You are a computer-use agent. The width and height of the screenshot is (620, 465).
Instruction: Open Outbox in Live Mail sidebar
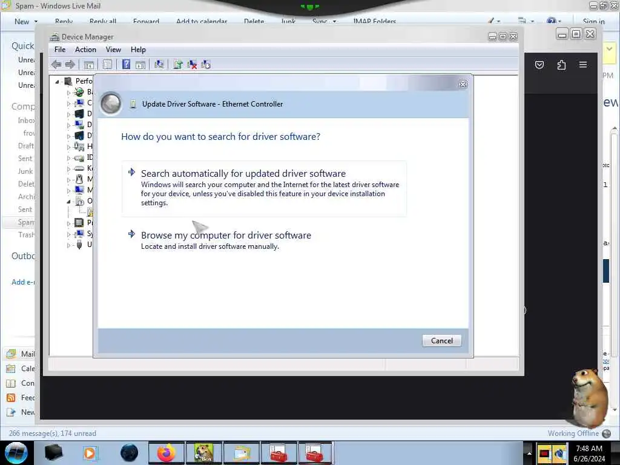tap(23, 256)
